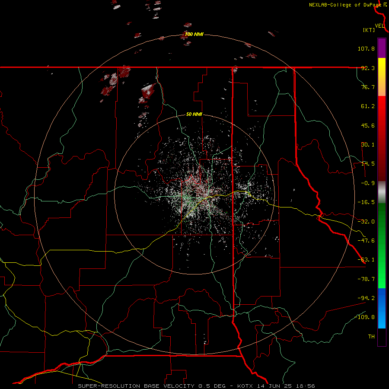Click the 76.7 legend value
389x389 pixels.
[368, 87]
